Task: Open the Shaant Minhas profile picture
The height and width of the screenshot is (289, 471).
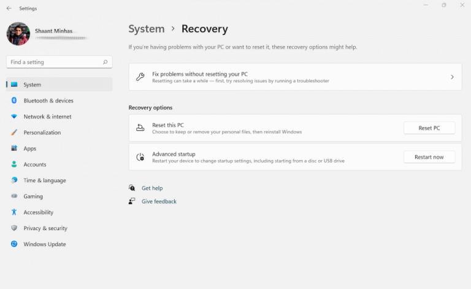Action: coord(18,34)
